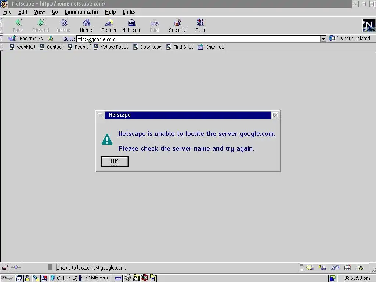The image size is (376, 282).
Task: Open the WebMail personal toolbar link
Action: 22,47
